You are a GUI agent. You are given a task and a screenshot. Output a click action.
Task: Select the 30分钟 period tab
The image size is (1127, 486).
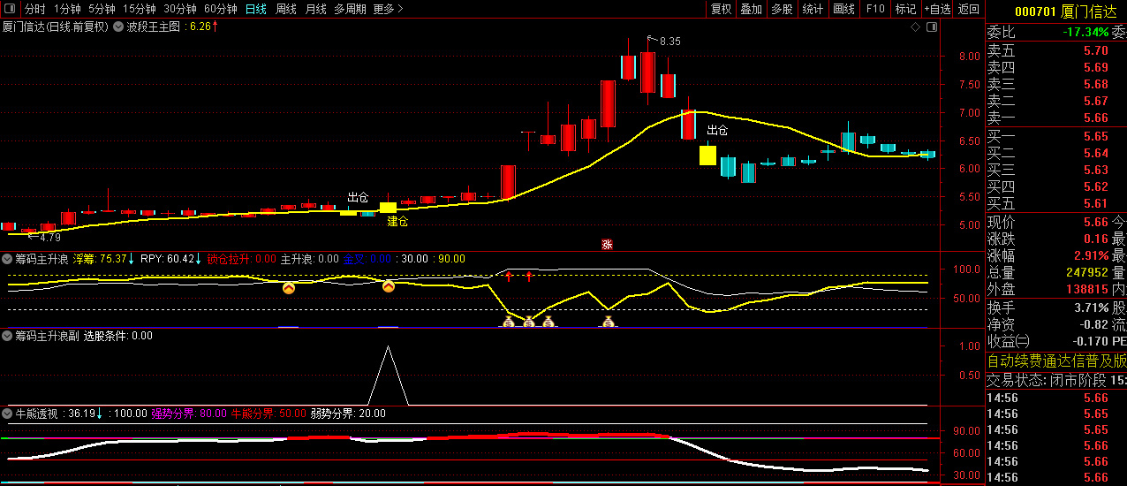point(180,9)
